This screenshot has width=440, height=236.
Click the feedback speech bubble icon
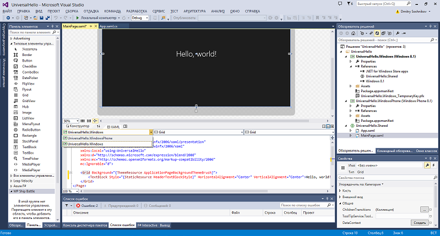tap(340, 3)
